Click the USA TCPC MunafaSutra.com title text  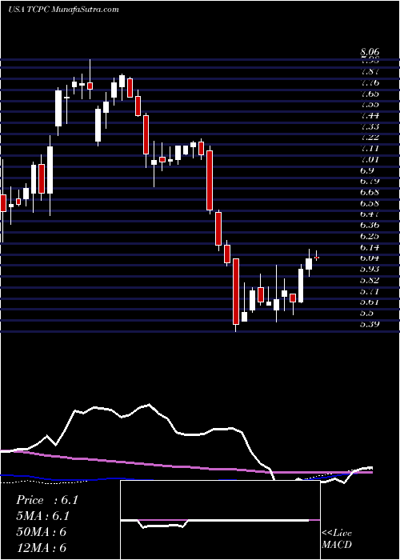(63, 10)
